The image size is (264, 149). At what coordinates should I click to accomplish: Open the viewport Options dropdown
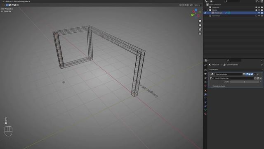click(x=198, y=5)
